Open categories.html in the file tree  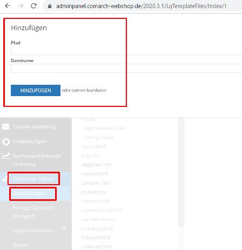click(97, 165)
